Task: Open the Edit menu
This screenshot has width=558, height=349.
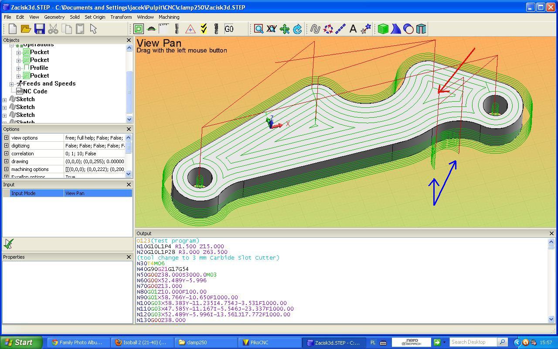Action: tap(20, 17)
